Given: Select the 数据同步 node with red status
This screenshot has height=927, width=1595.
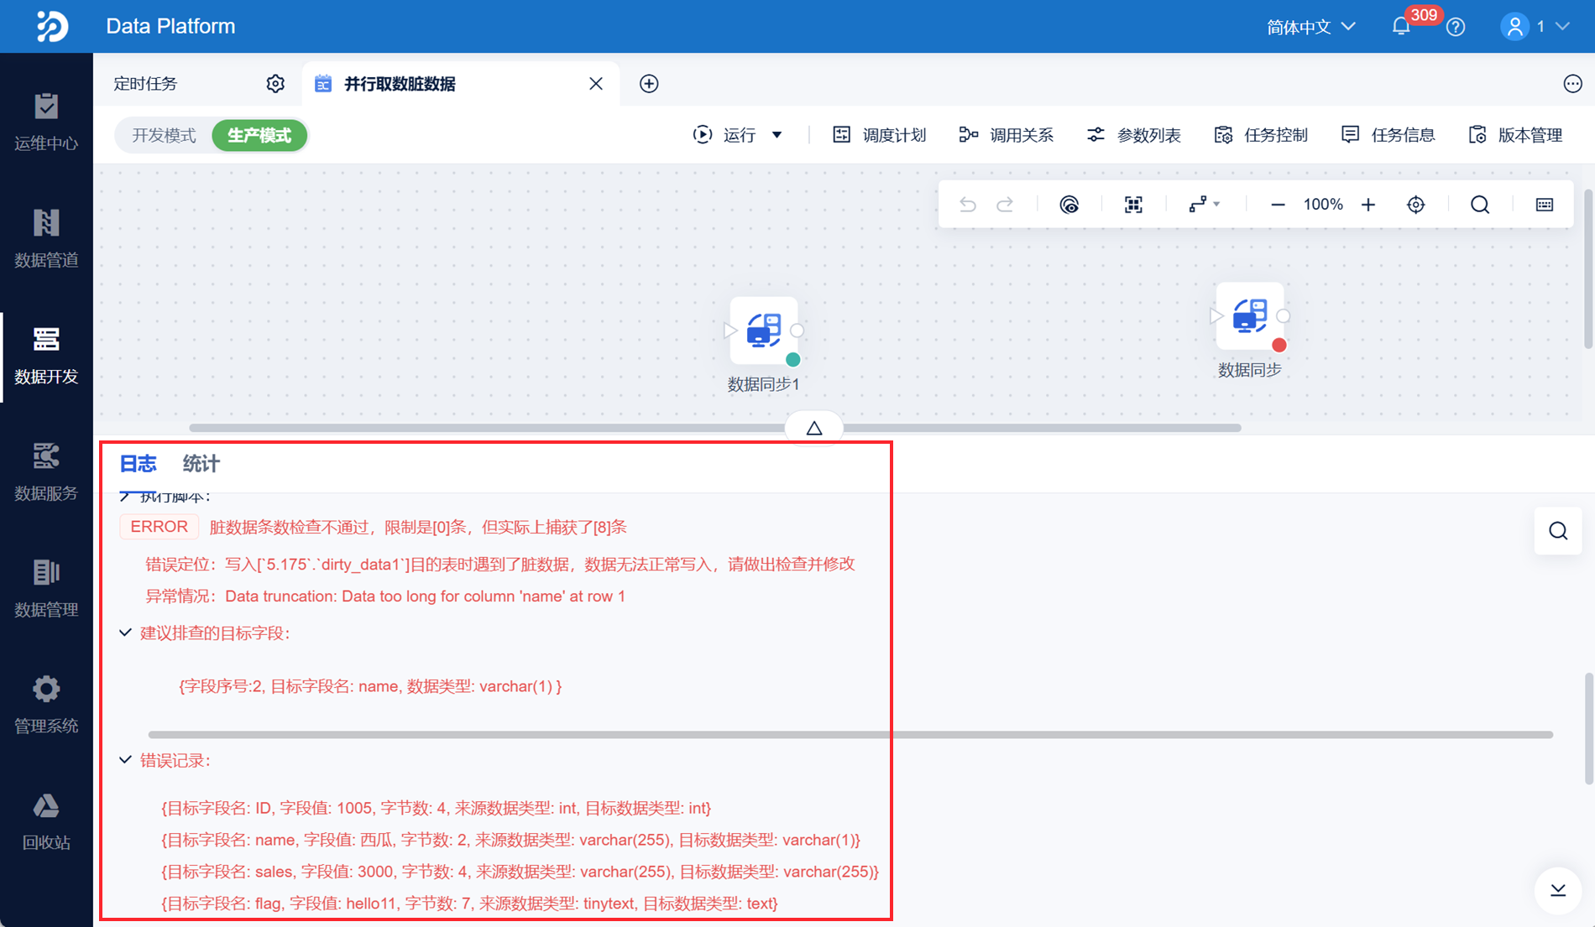Looking at the screenshot, I should 1250,316.
